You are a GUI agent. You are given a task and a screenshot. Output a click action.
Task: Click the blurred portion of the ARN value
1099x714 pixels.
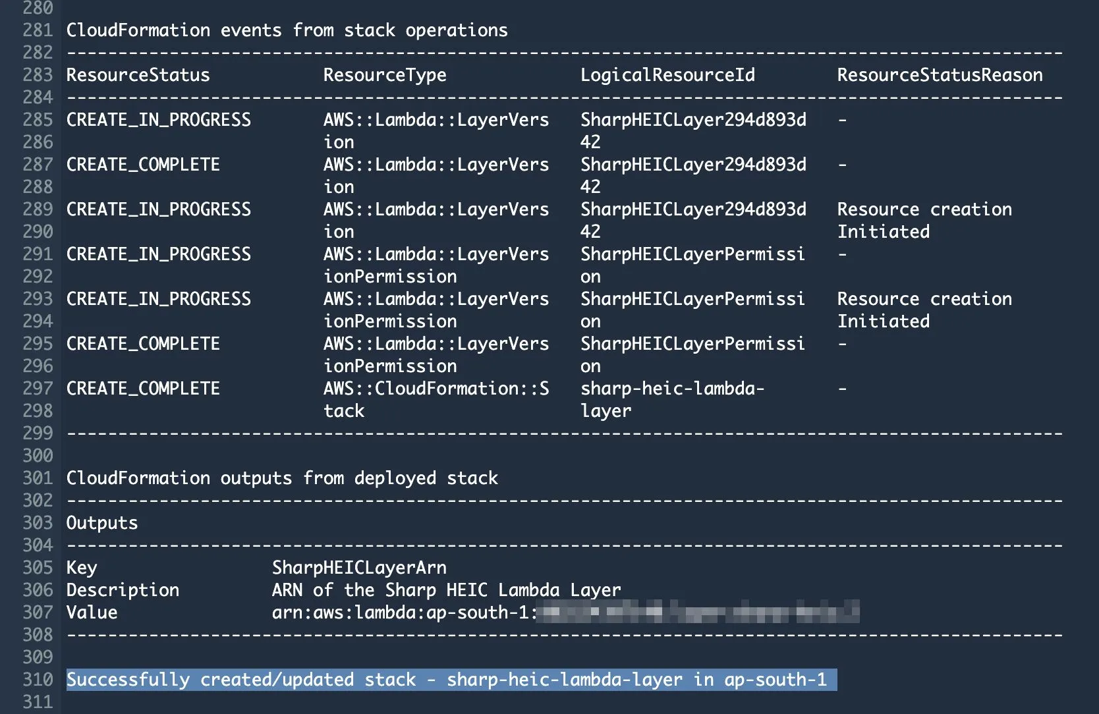pos(697,613)
